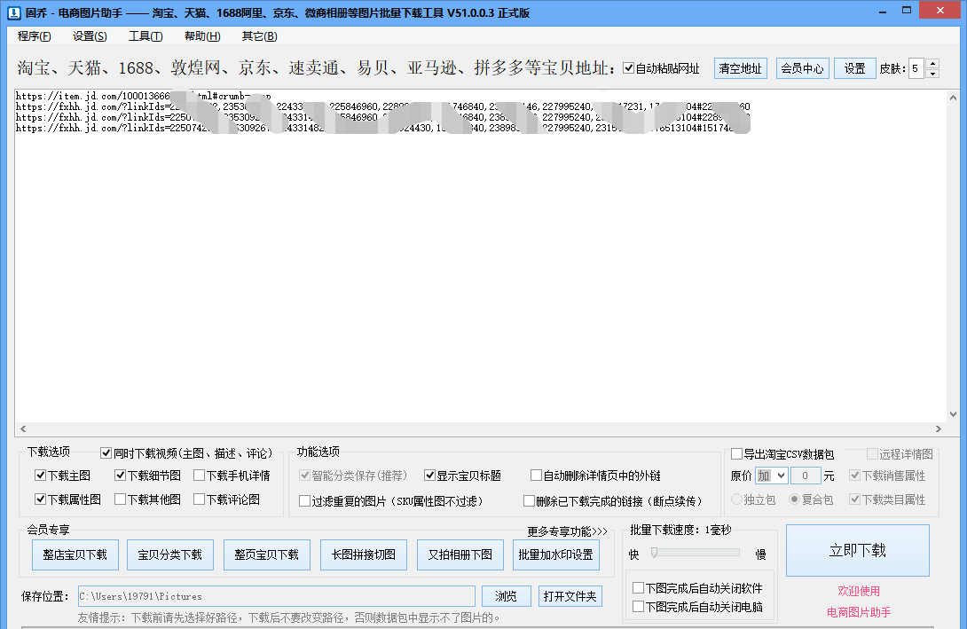Toggle 自动粘贴网址 checkbox
The height and width of the screenshot is (629, 967).
[x=629, y=68]
